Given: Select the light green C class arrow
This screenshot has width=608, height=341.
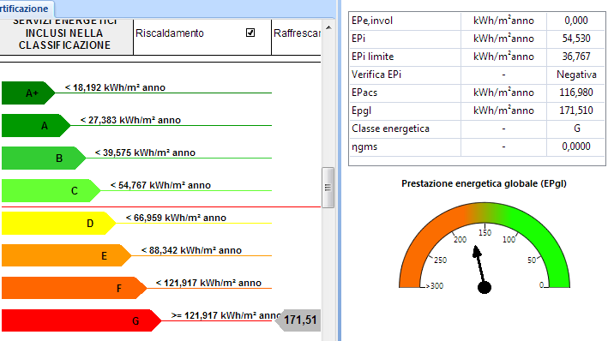Looking at the screenshot, I should 51,191.
